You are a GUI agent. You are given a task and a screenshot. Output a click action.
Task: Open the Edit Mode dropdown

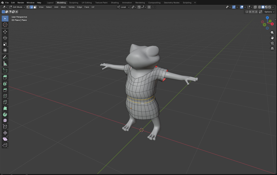pyautogui.click(x=17, y=7)
